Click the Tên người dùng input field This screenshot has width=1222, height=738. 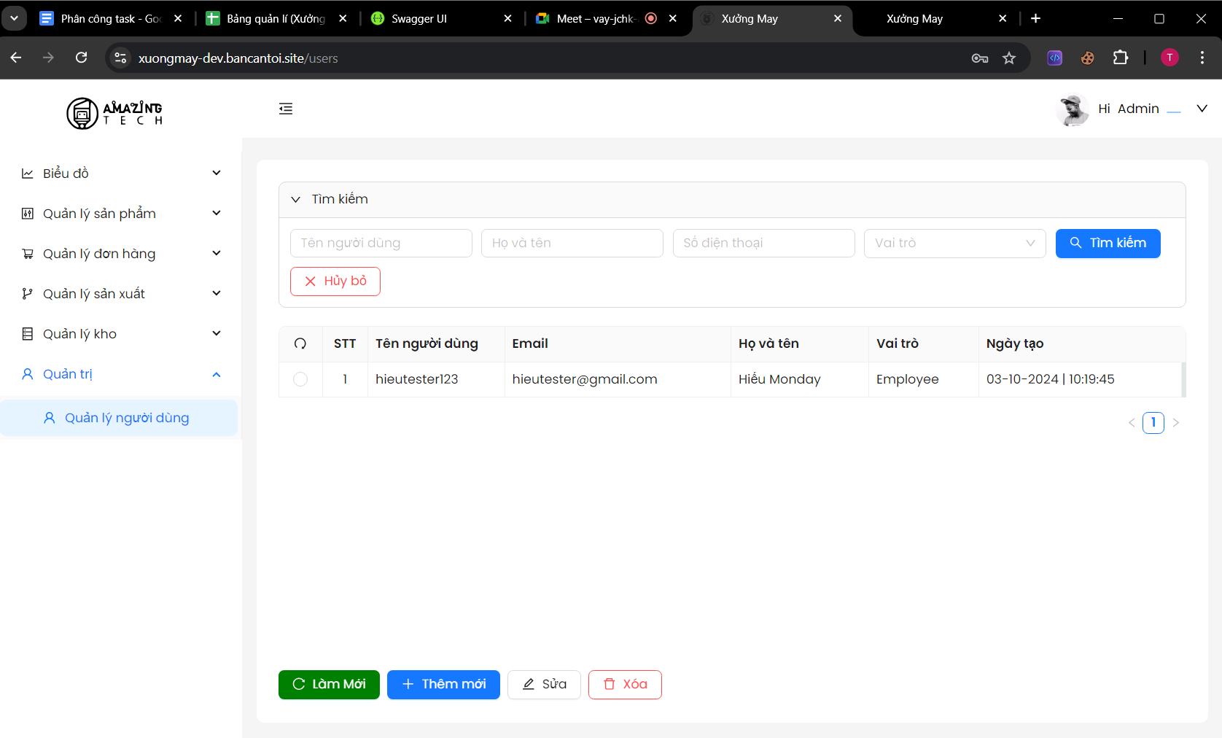point(381,243)
